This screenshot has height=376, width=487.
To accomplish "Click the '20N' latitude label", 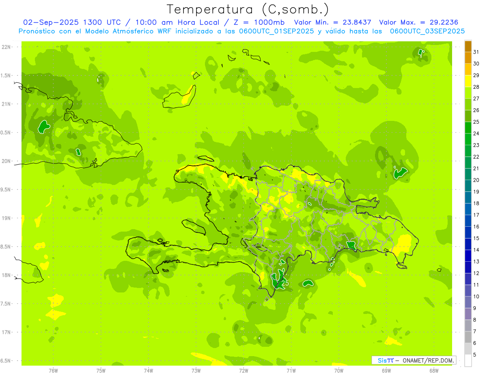I will 6,161.
